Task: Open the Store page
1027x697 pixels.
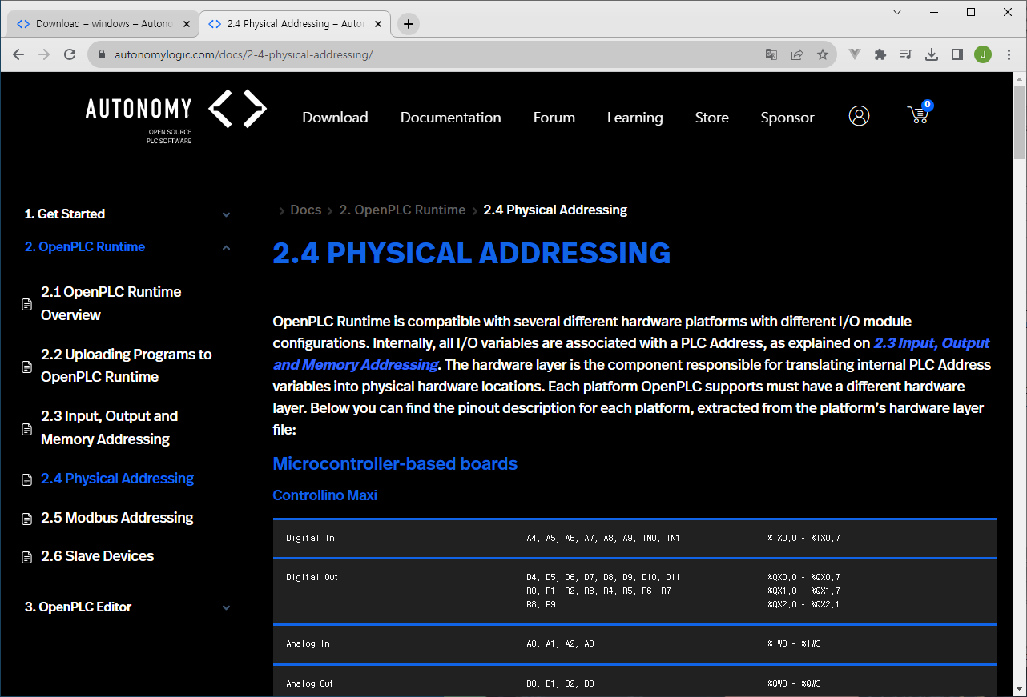Action: click(711, 117)
